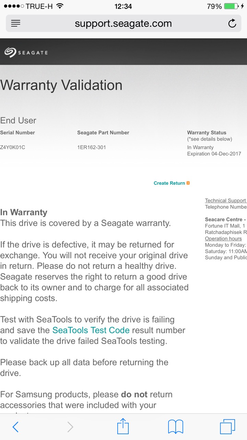This screenshot has height=440, width=247.
Task: Open Safari Reader view icon
Action: [x=16, y=23]
